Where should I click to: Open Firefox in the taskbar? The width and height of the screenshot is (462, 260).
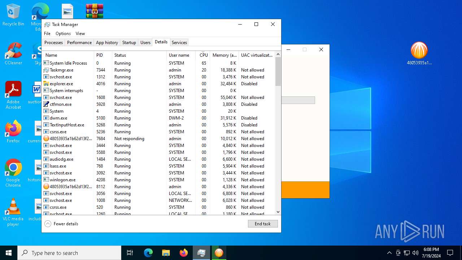(x=184, y=253)
